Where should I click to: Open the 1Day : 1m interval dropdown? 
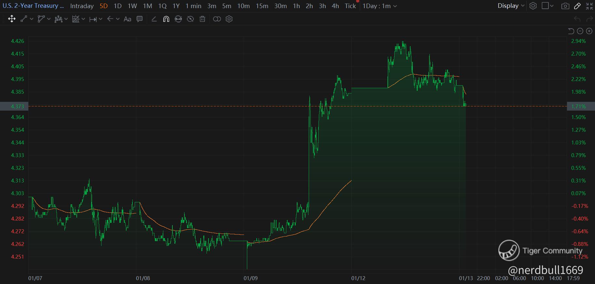click(x=380, y=6)
